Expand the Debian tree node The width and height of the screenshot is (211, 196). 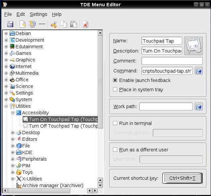pyautogui.click(x=6, y=33)
